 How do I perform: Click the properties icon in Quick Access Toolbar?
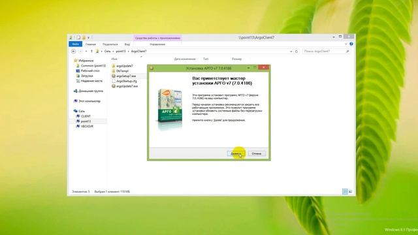tap(78, 38)
